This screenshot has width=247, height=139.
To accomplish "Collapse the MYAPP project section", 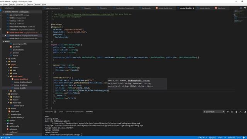I will click(x=3, y=41).
